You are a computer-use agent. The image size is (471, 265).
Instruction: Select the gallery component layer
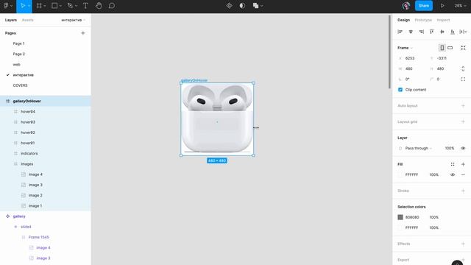46,216
